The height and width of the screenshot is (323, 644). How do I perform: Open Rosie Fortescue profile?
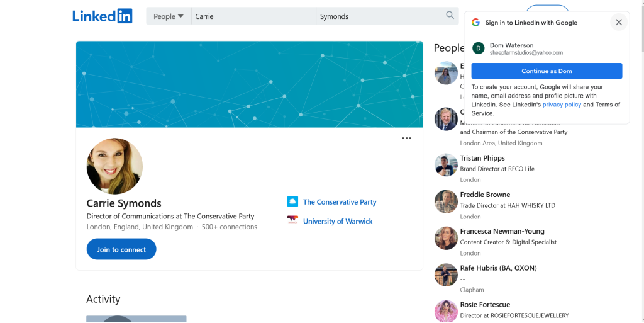(485, 305)
